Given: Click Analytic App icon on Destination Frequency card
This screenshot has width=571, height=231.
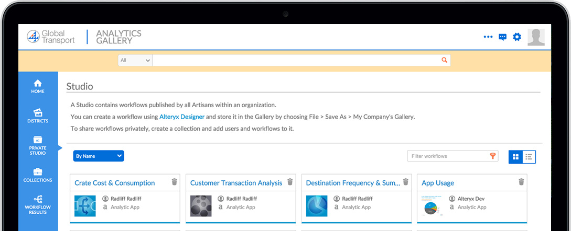Looking at the screenshot, I should tap(337, 207).
